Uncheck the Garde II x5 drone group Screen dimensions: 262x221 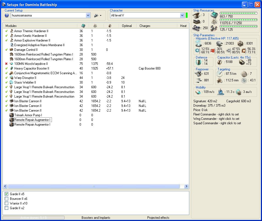[7, 194]
